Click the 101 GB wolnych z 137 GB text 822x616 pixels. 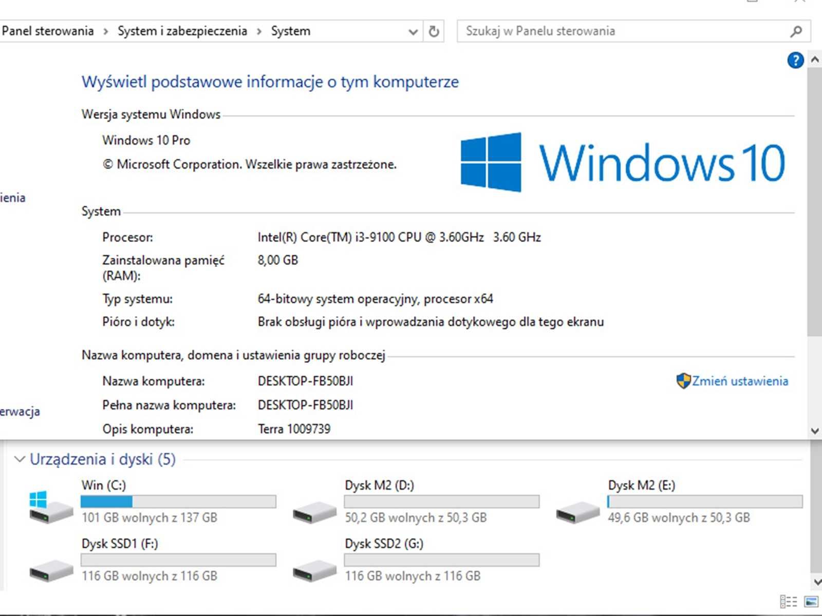[x=150, y=517]
